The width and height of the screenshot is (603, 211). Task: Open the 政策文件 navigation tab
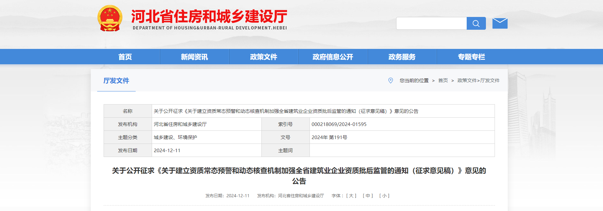point(264,57)
